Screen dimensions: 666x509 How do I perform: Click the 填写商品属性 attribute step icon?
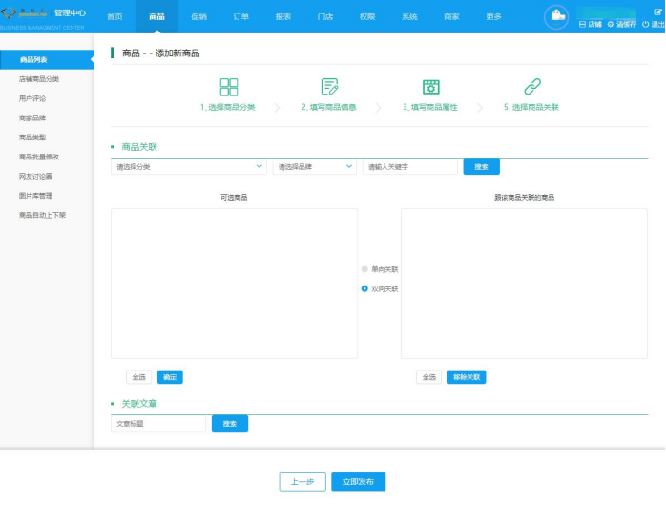pos(430,87)
